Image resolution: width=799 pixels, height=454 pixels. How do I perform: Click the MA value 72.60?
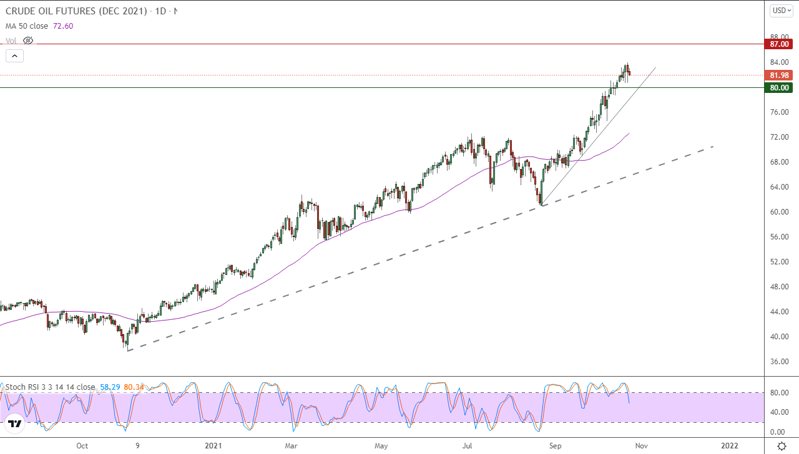coord(64,26)
